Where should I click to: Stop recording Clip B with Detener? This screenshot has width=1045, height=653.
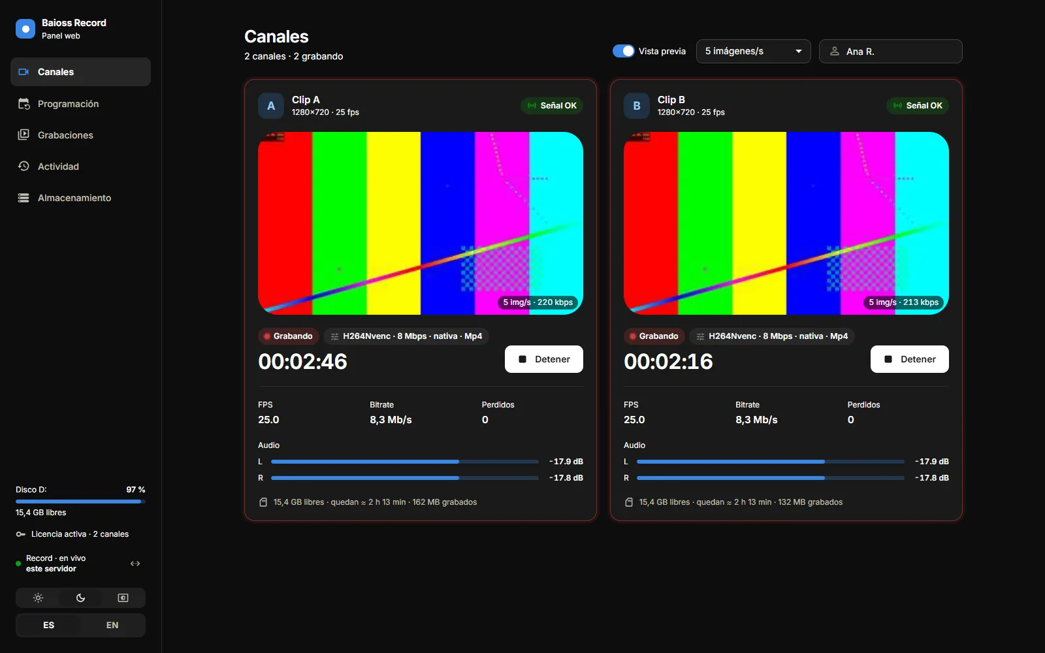pyautogui.click(x=910, y=359)
